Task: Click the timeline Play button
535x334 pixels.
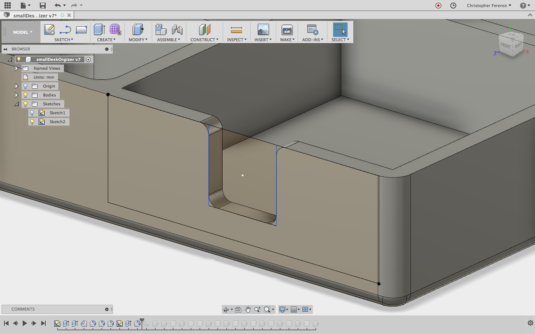Action: 25,323
